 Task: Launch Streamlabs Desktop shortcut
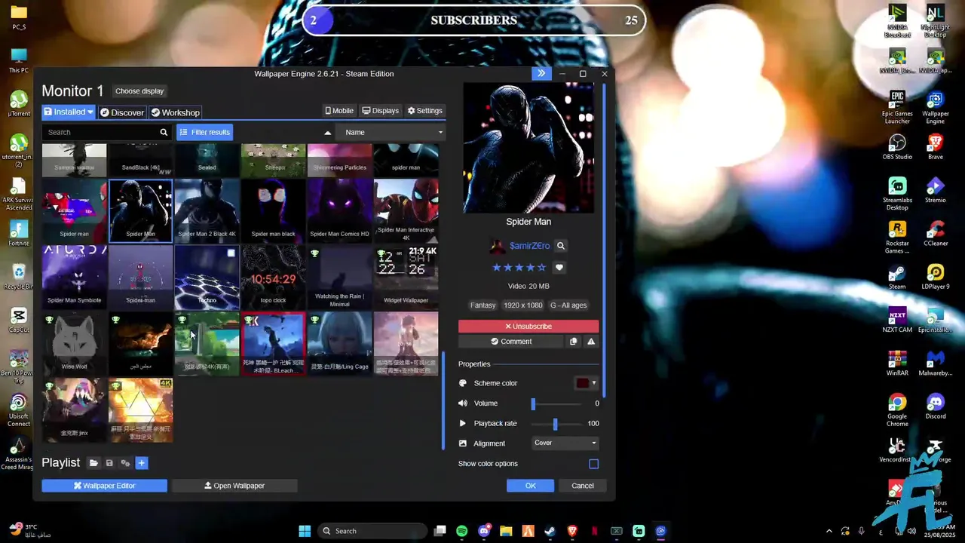click(x=897, y=194)
